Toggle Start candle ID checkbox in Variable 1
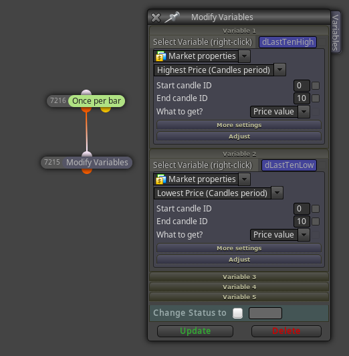This screenshot has width=349, height=356. (x=316, y=86)
